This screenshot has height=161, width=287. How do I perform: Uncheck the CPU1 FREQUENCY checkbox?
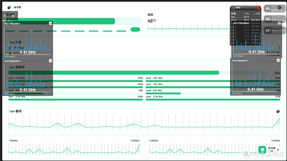coord(51,23)
